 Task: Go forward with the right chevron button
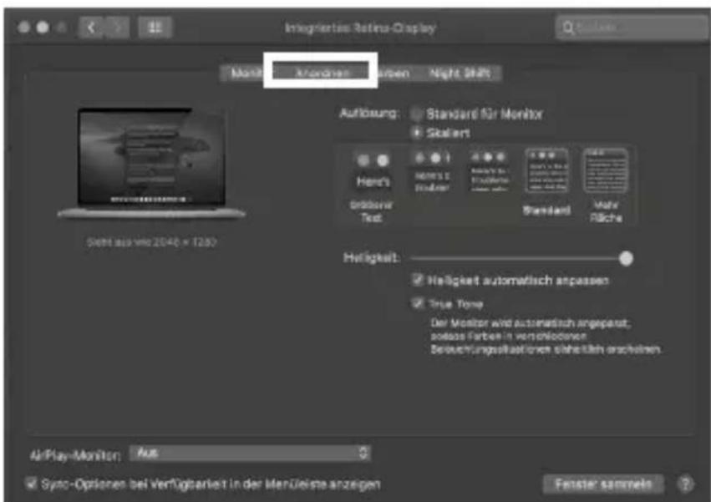(118, 28)
